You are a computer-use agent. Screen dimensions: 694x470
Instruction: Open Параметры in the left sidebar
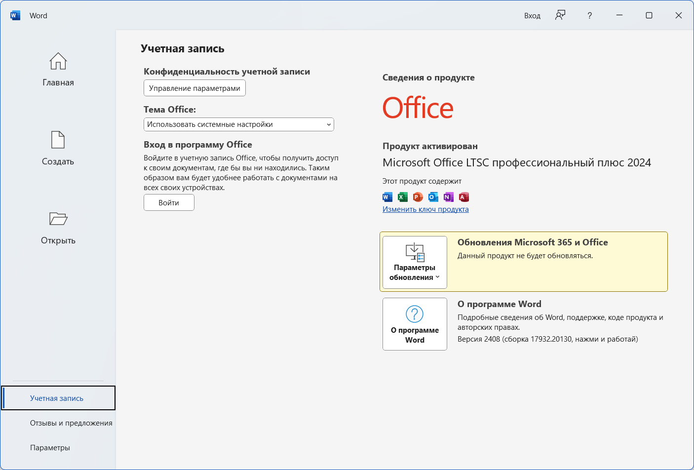[x=50, y=448]
